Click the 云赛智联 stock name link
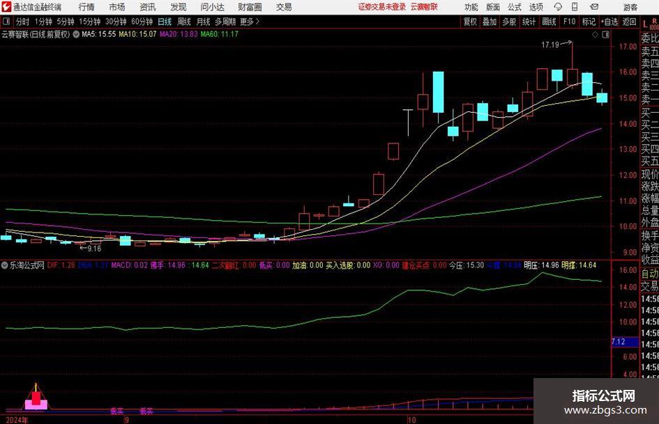This screenshot has height=424, width=659. [x=424, y=7]
